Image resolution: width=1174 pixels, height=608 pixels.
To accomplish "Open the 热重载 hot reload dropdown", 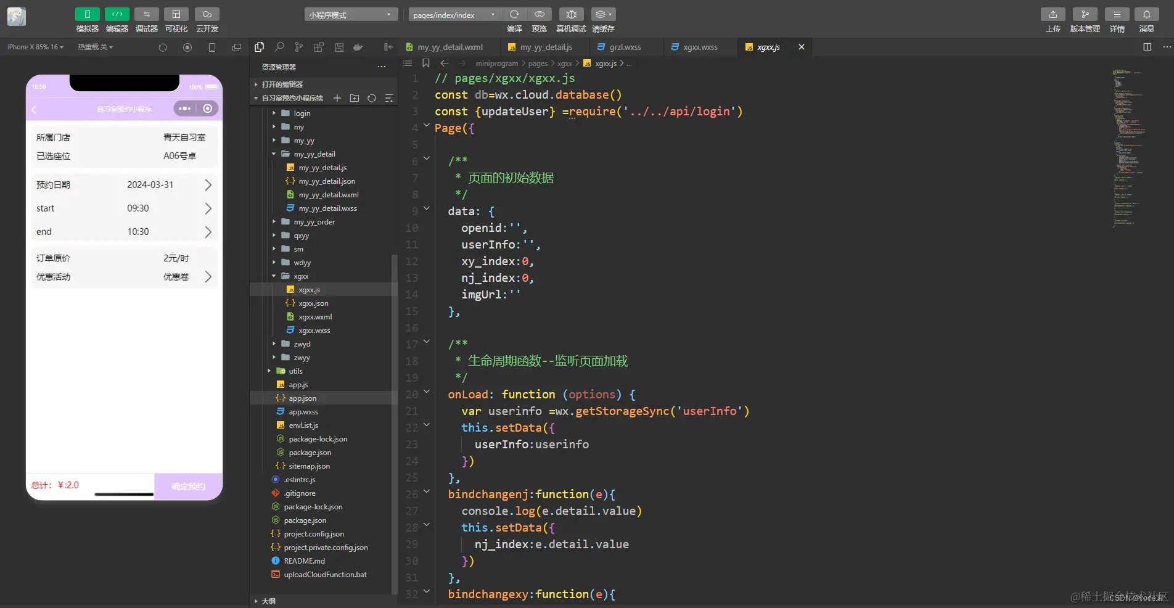I will (x=96, y=47).
